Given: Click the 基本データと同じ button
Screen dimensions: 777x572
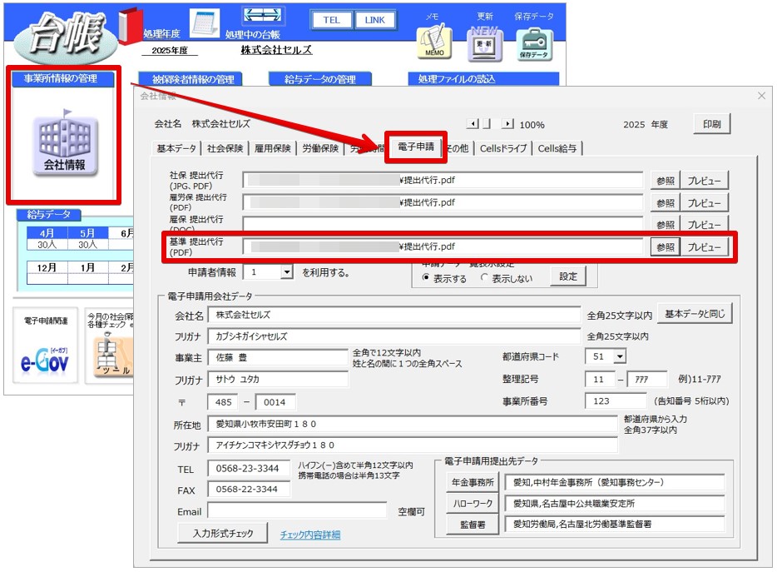Looking at the screenshot, I should click(x=695, y=314).
